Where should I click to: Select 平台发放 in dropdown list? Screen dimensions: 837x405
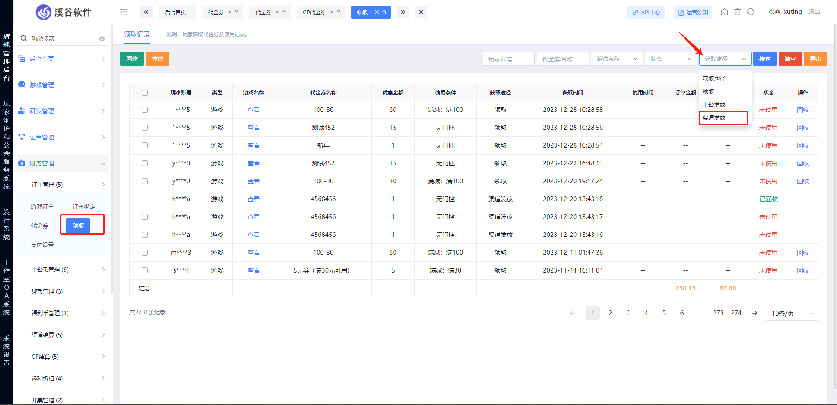(x=725, y=105)
